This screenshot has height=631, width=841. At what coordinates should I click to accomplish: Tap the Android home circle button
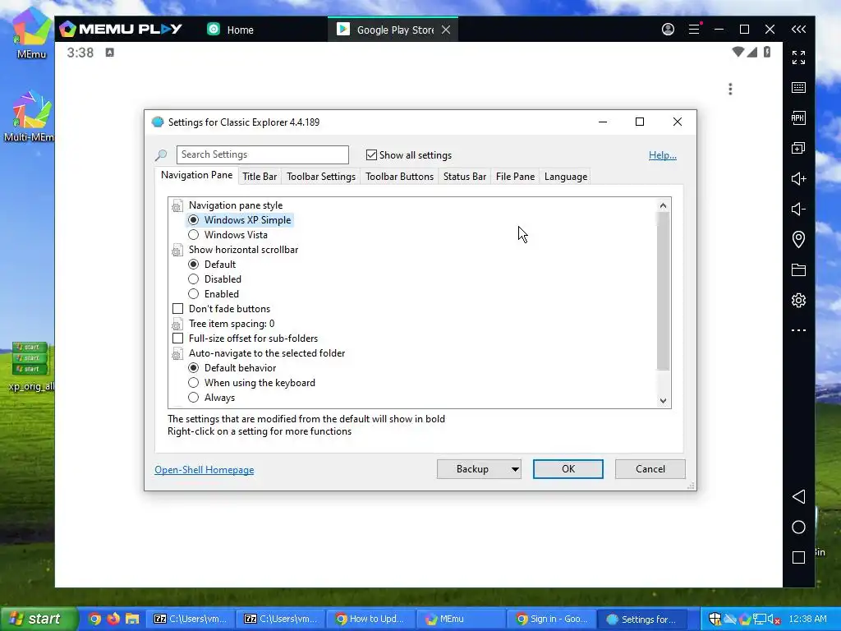coord(798,527)
